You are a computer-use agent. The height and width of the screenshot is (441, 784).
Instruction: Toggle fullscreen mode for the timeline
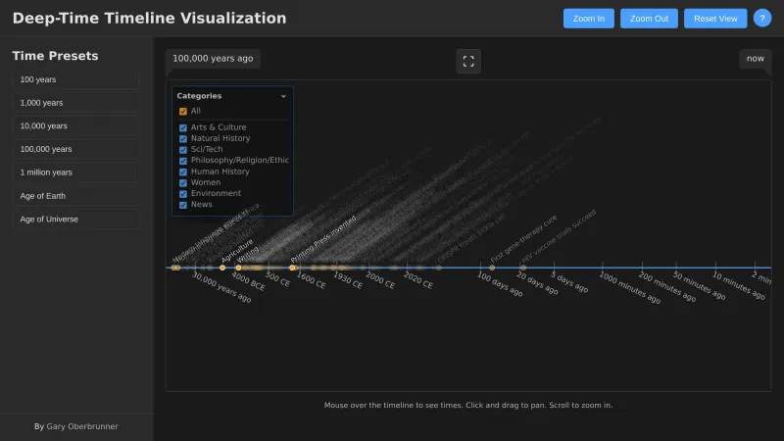468,62
